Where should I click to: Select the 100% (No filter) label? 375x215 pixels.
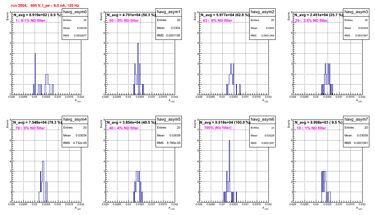click(x=218, y=128)
